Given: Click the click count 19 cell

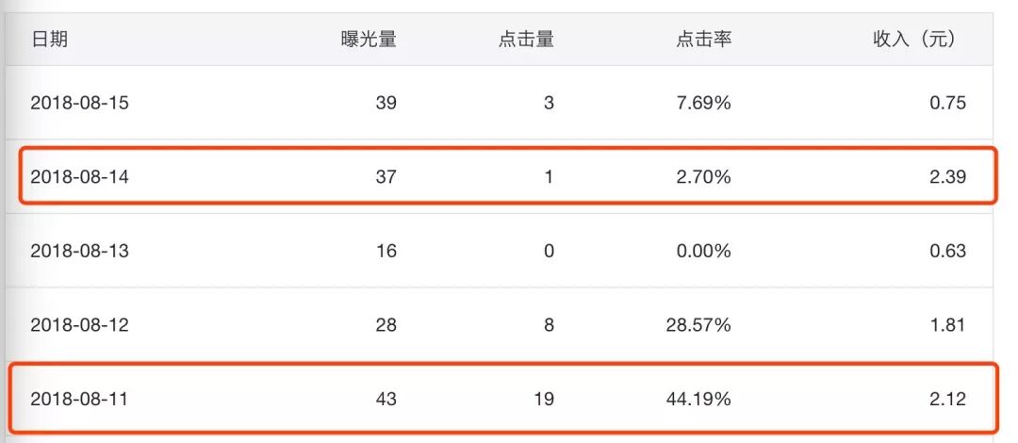Looking at the screenshot, I should (x=544, y=399).
